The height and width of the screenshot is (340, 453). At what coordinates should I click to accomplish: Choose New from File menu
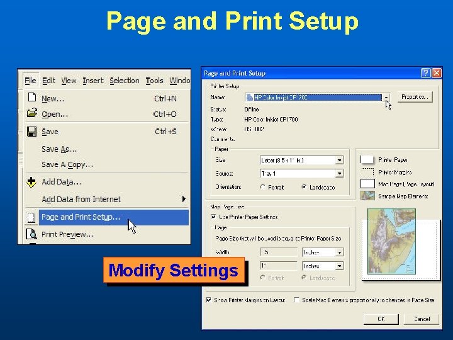(x=107, y=98)
